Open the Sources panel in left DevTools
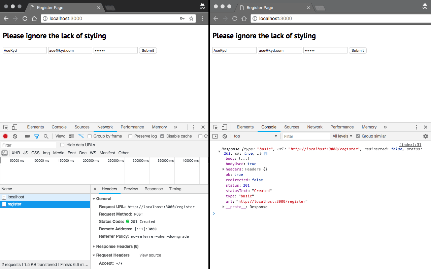The width and height of the screenshot is (431, 269). pos(82,127)
